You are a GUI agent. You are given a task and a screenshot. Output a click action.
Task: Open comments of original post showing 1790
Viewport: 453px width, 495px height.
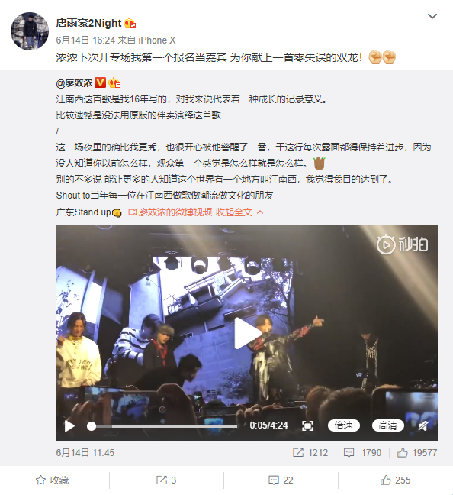point(362,453)
